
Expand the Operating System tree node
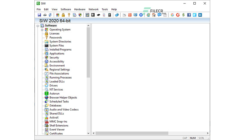point(42,30)
